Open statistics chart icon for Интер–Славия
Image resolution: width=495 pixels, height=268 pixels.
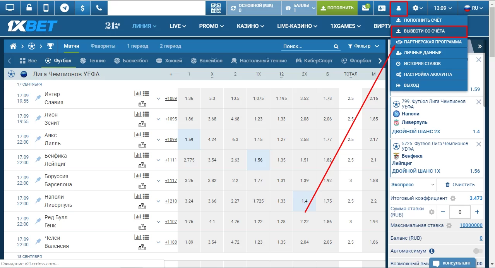(137, 93)
